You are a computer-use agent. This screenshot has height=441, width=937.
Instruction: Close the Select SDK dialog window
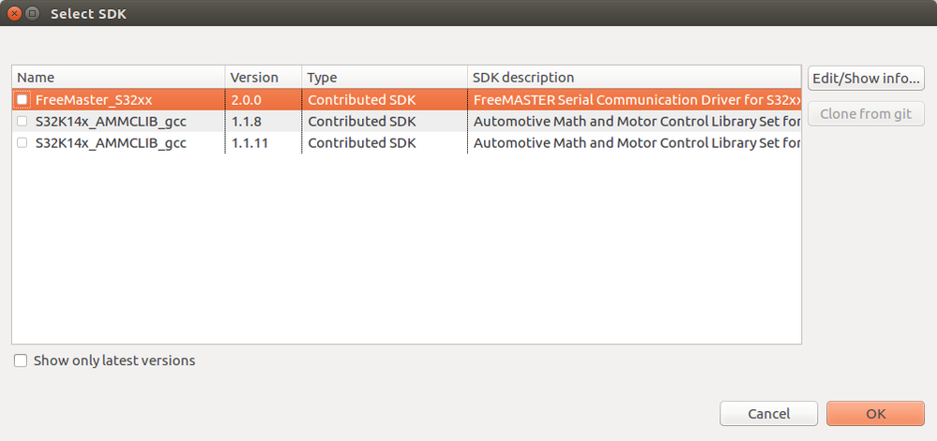point(14,13)
